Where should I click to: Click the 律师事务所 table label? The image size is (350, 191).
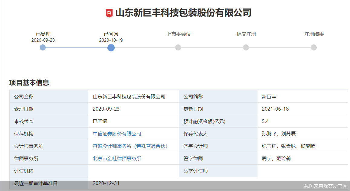pos(26,158)
